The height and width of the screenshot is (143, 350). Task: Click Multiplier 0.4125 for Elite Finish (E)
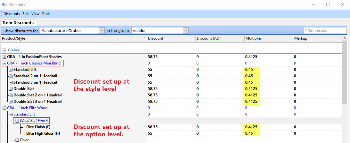pyautogui.click(x=251, y=127)
